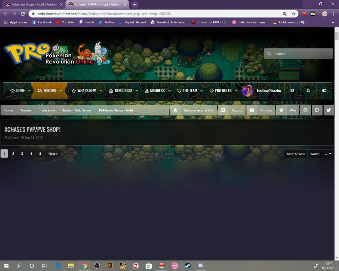This screenshot has width=339, height=271.
Task: Open the Youtube link button
Action: click(261, 110)
